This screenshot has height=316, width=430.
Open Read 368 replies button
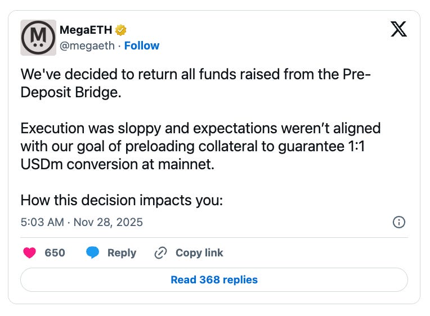214,279
